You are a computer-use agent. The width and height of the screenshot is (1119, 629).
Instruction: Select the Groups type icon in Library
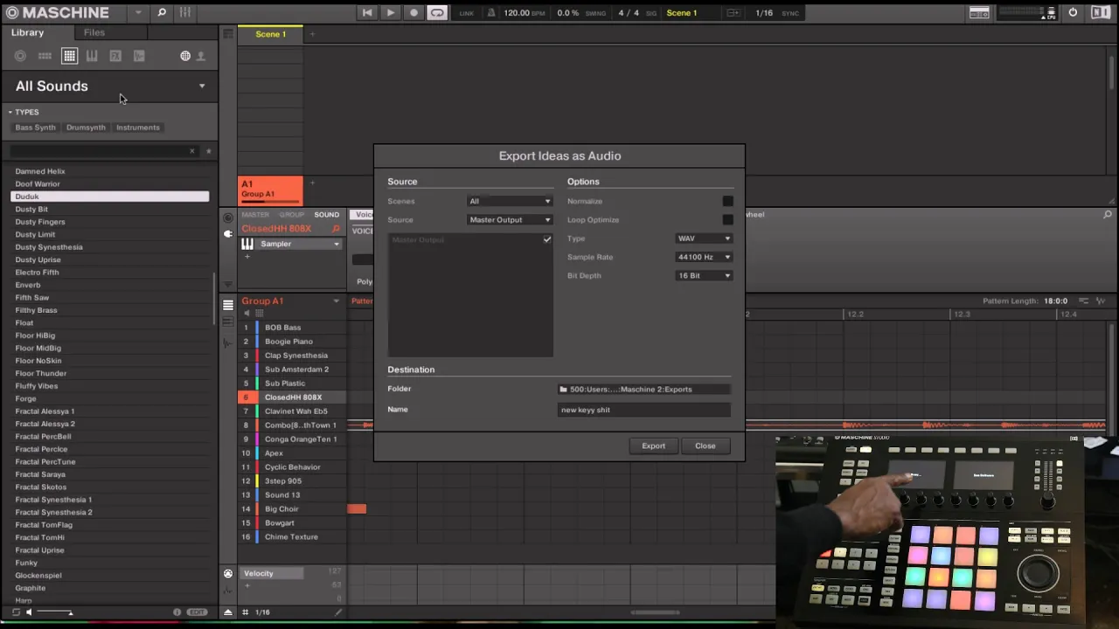coord(45,56)
